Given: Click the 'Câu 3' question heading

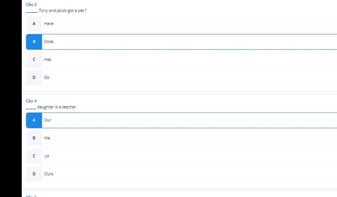Looking at the screenshot, I should pos(31,4).
